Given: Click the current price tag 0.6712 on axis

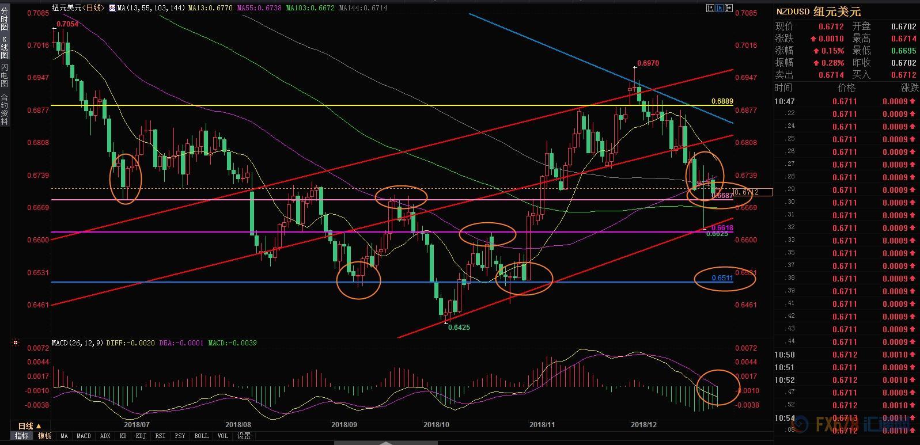Looking at the screenshot, I should (x=753, y=192).
